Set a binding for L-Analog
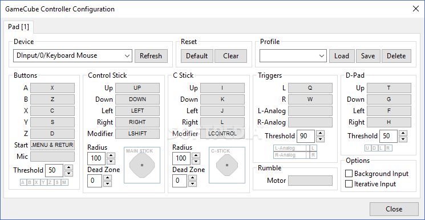 click(x=310, y=111)
